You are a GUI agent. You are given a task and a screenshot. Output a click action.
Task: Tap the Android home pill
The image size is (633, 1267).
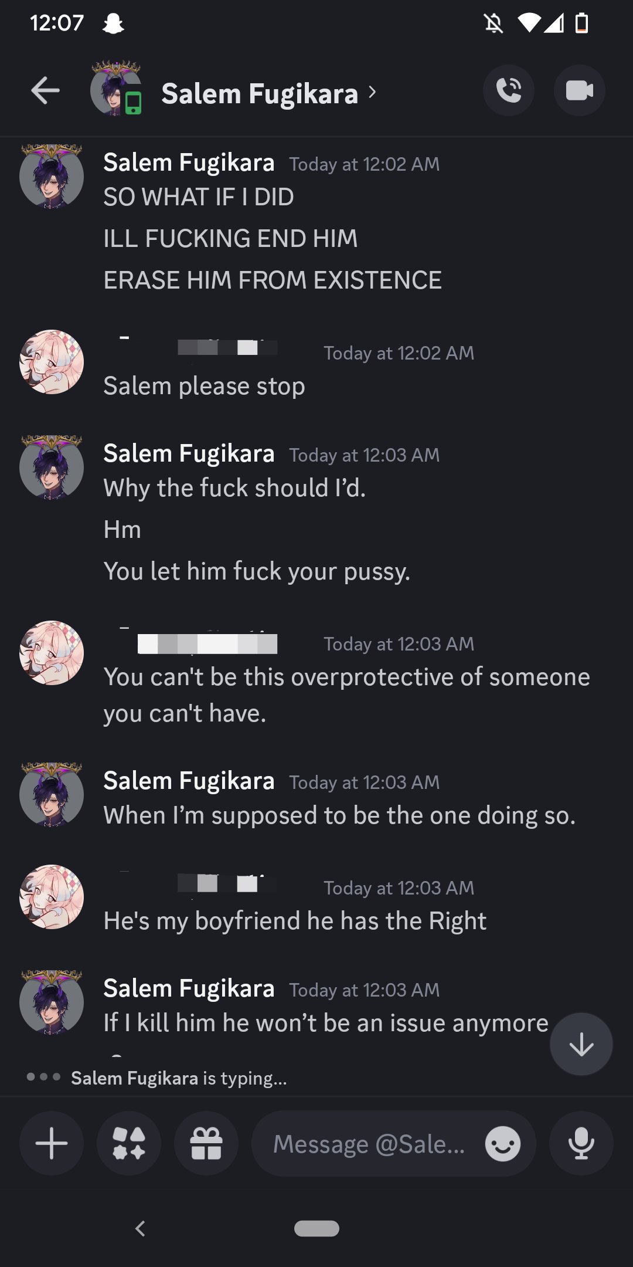pos(316,1228)
